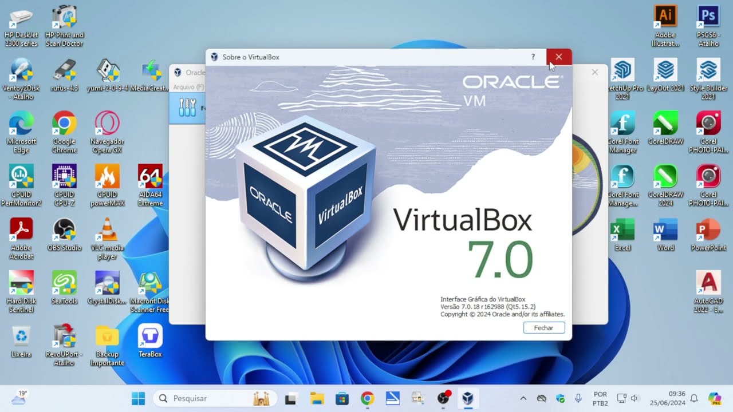Open upper Corel Font Manager icon
This screenshot has width=733, height=412.
[x=622, y=132]
